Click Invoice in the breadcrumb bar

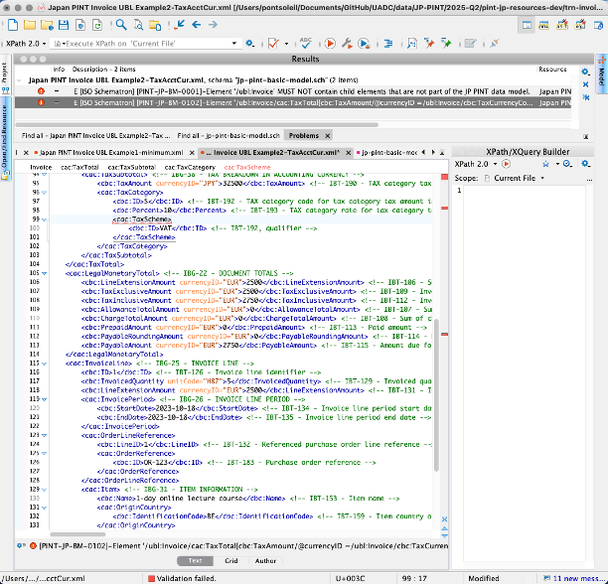click(x=41, y=168)
